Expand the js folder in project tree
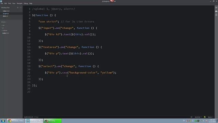The height and width of the screenshot is (123, 218). point(3,28)
